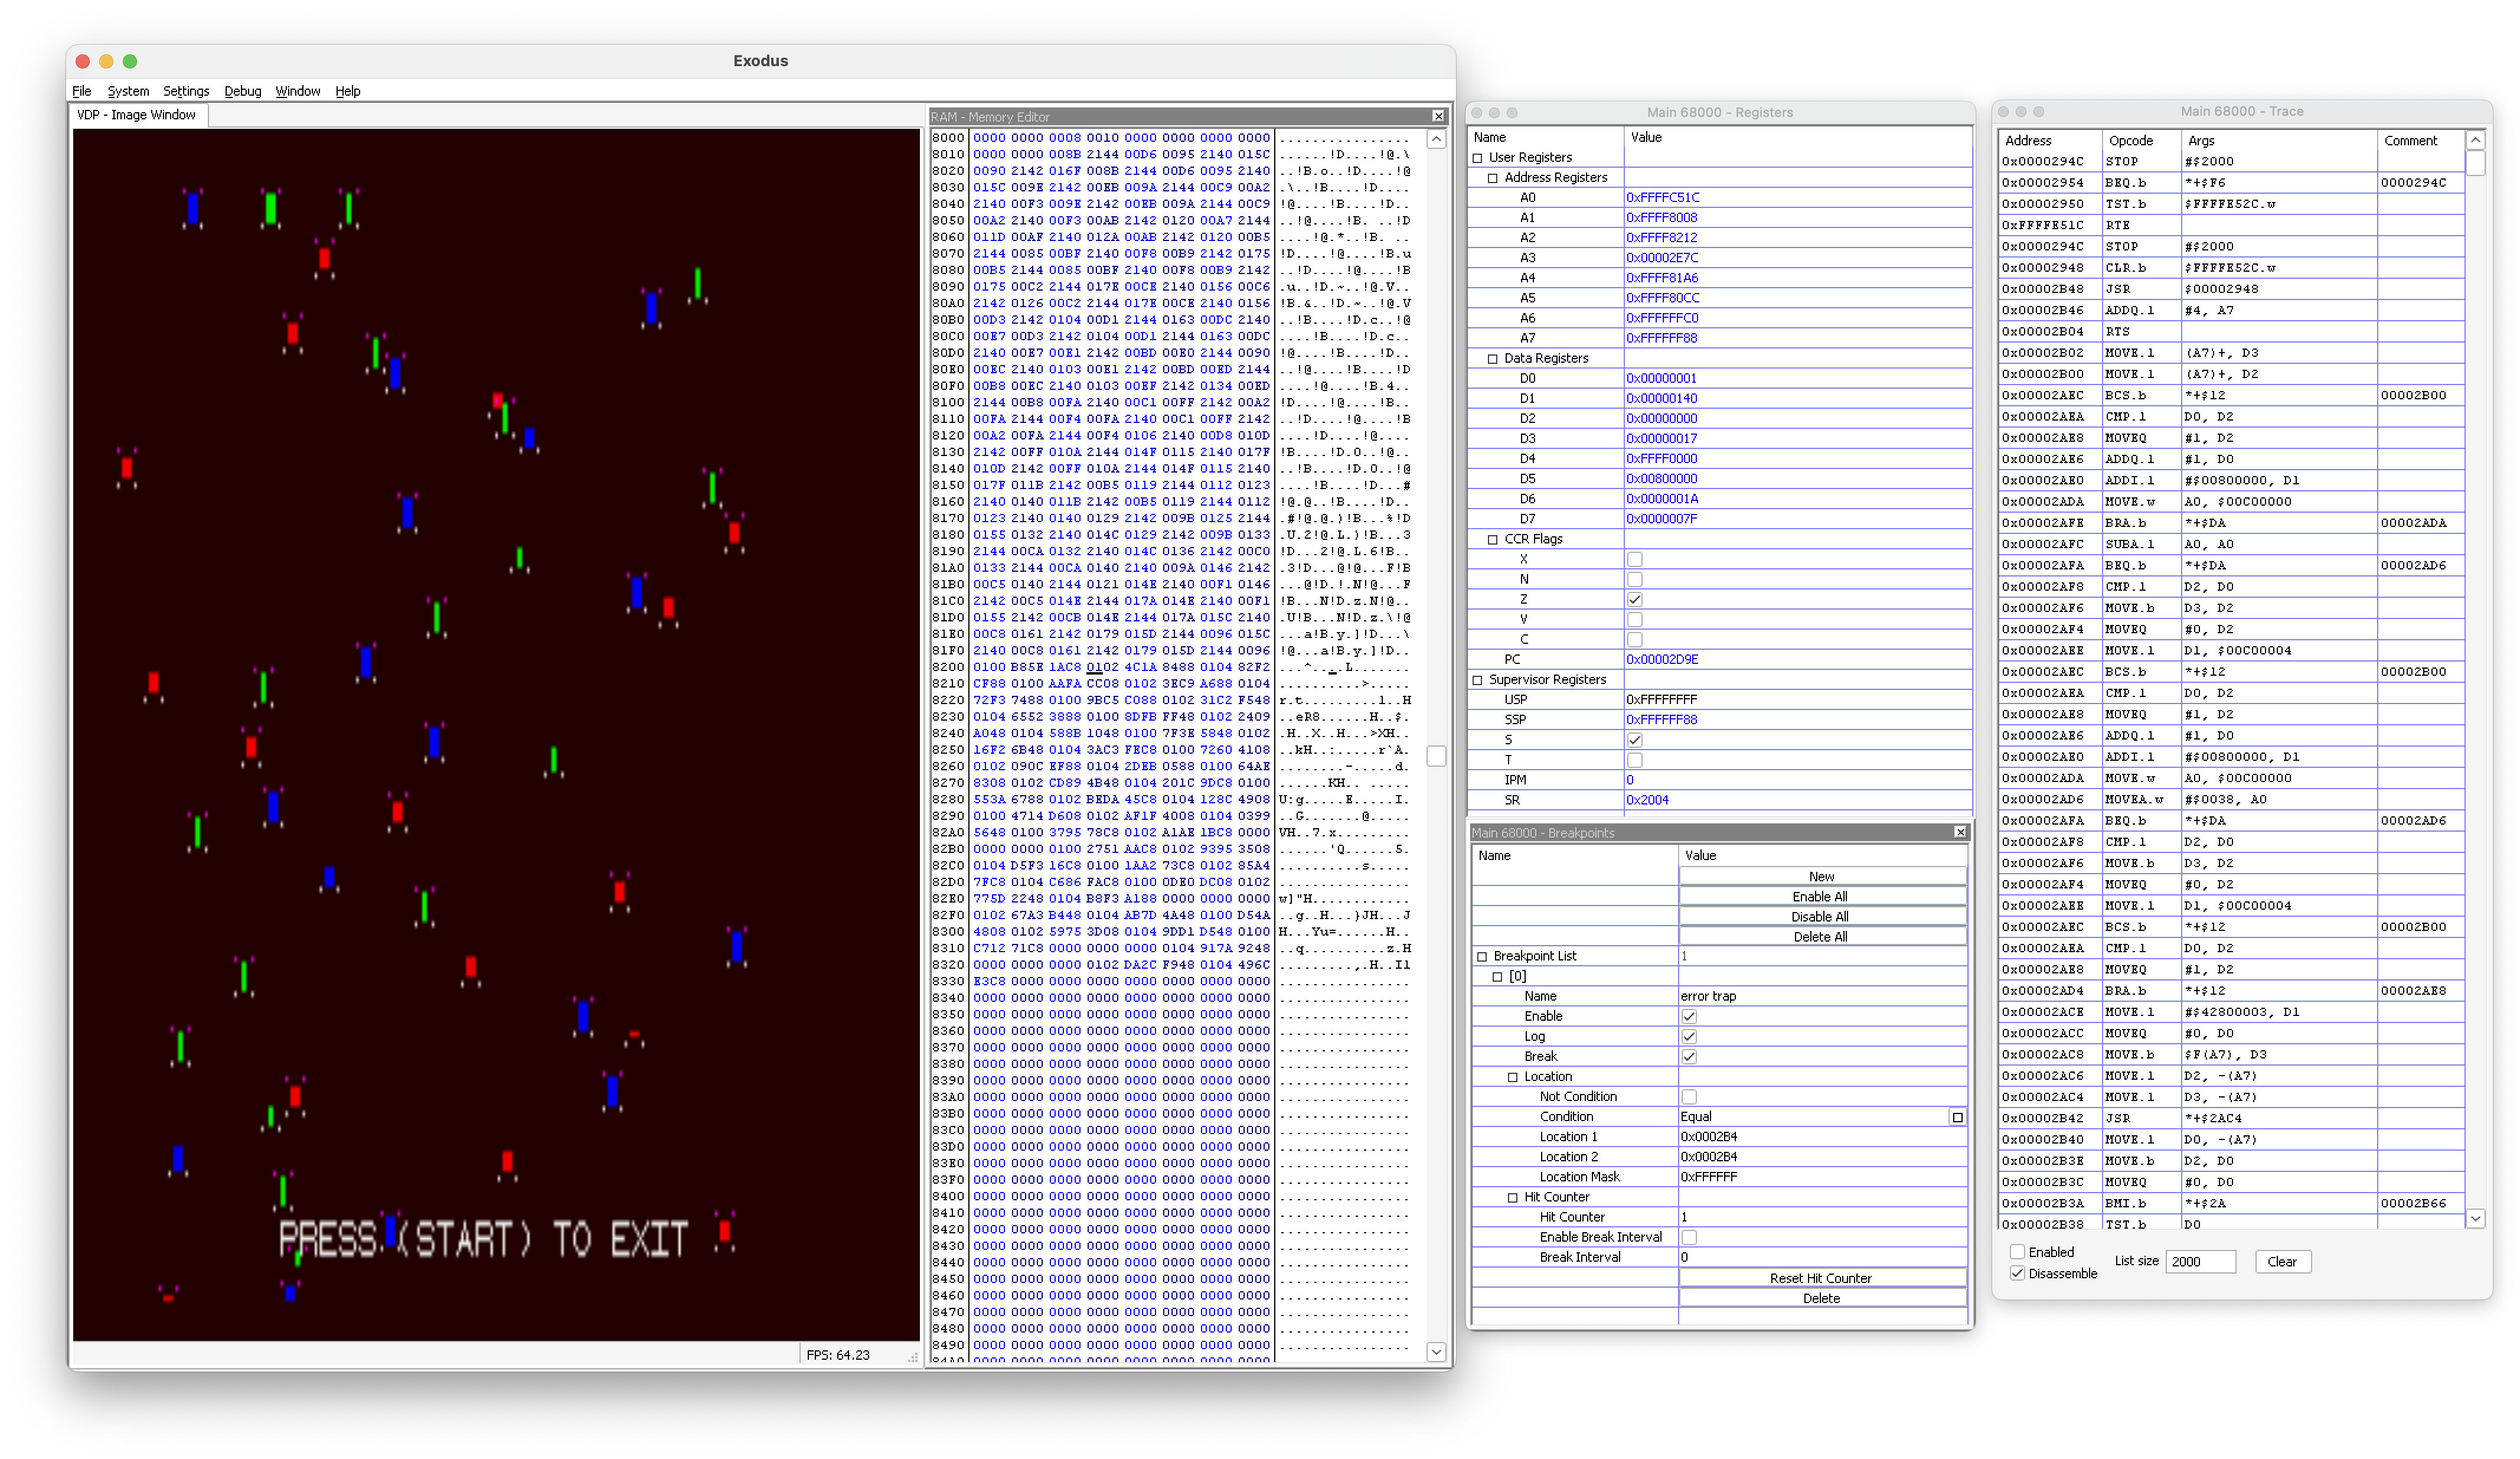Click Trace list scroll up arrow
Viewport: 2520px width, 1459px height.
[2475, 141]
